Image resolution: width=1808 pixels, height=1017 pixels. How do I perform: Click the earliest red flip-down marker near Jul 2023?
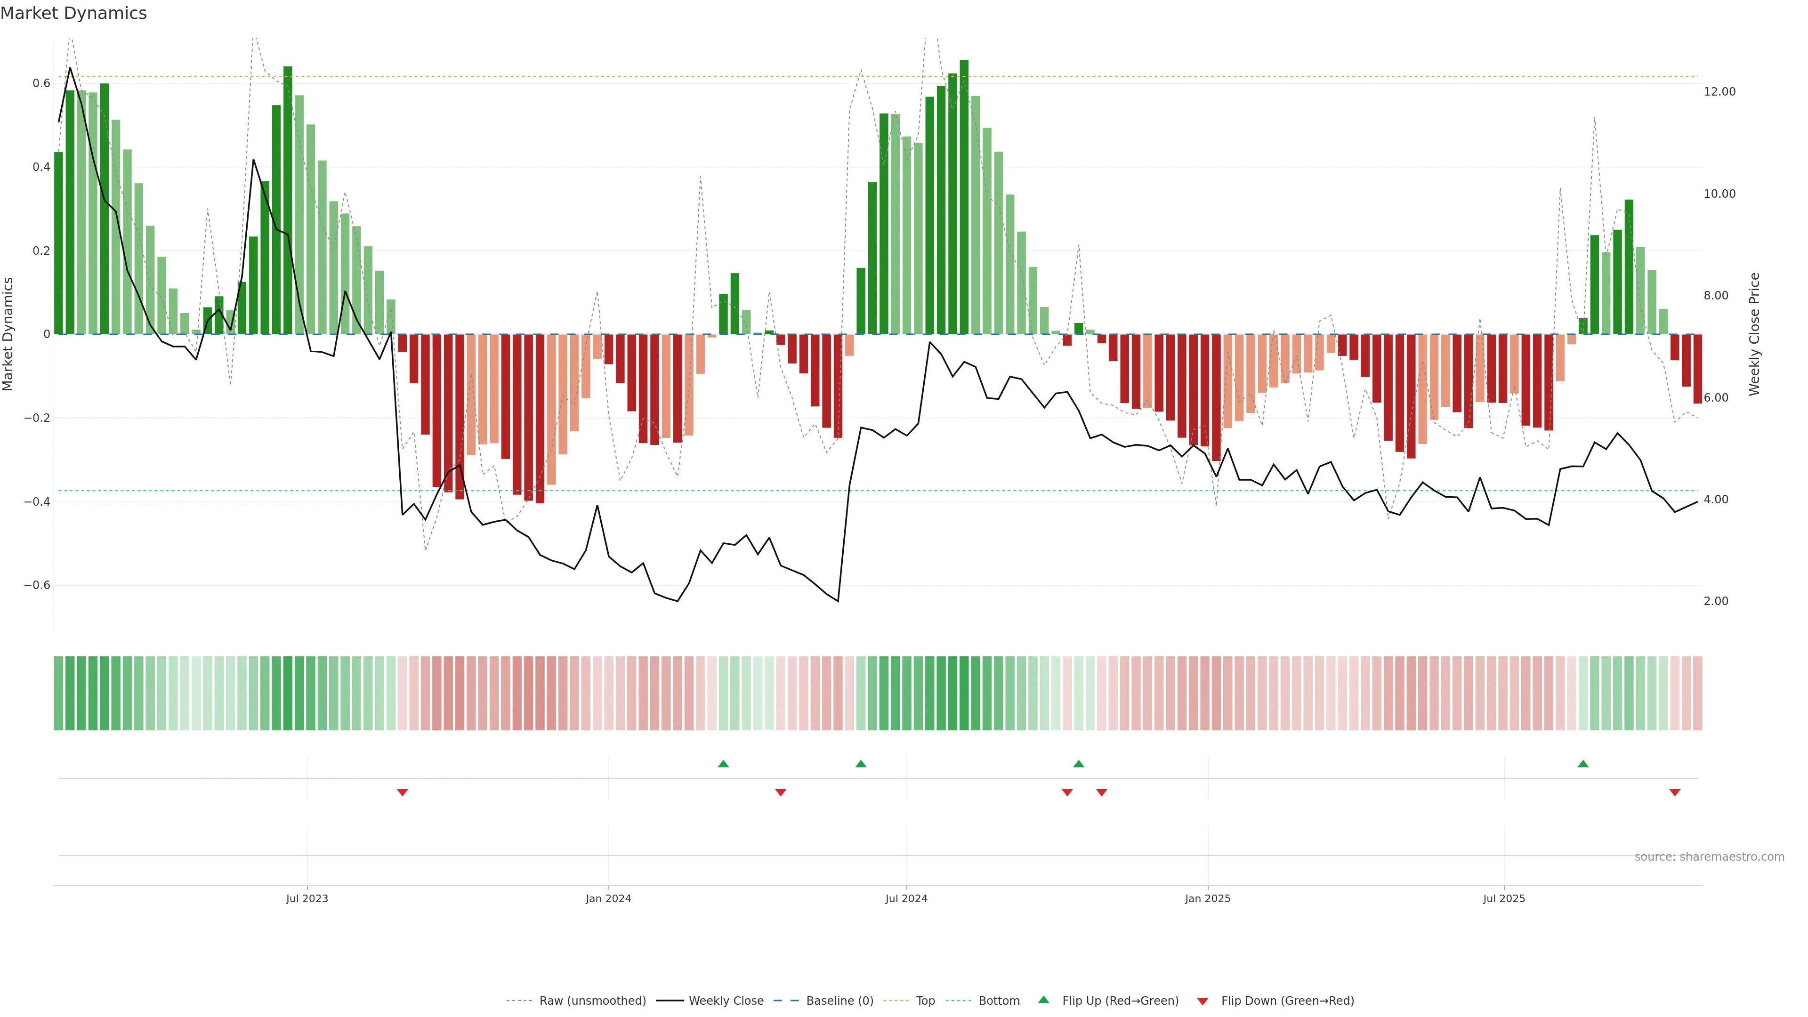click(402, 792)
